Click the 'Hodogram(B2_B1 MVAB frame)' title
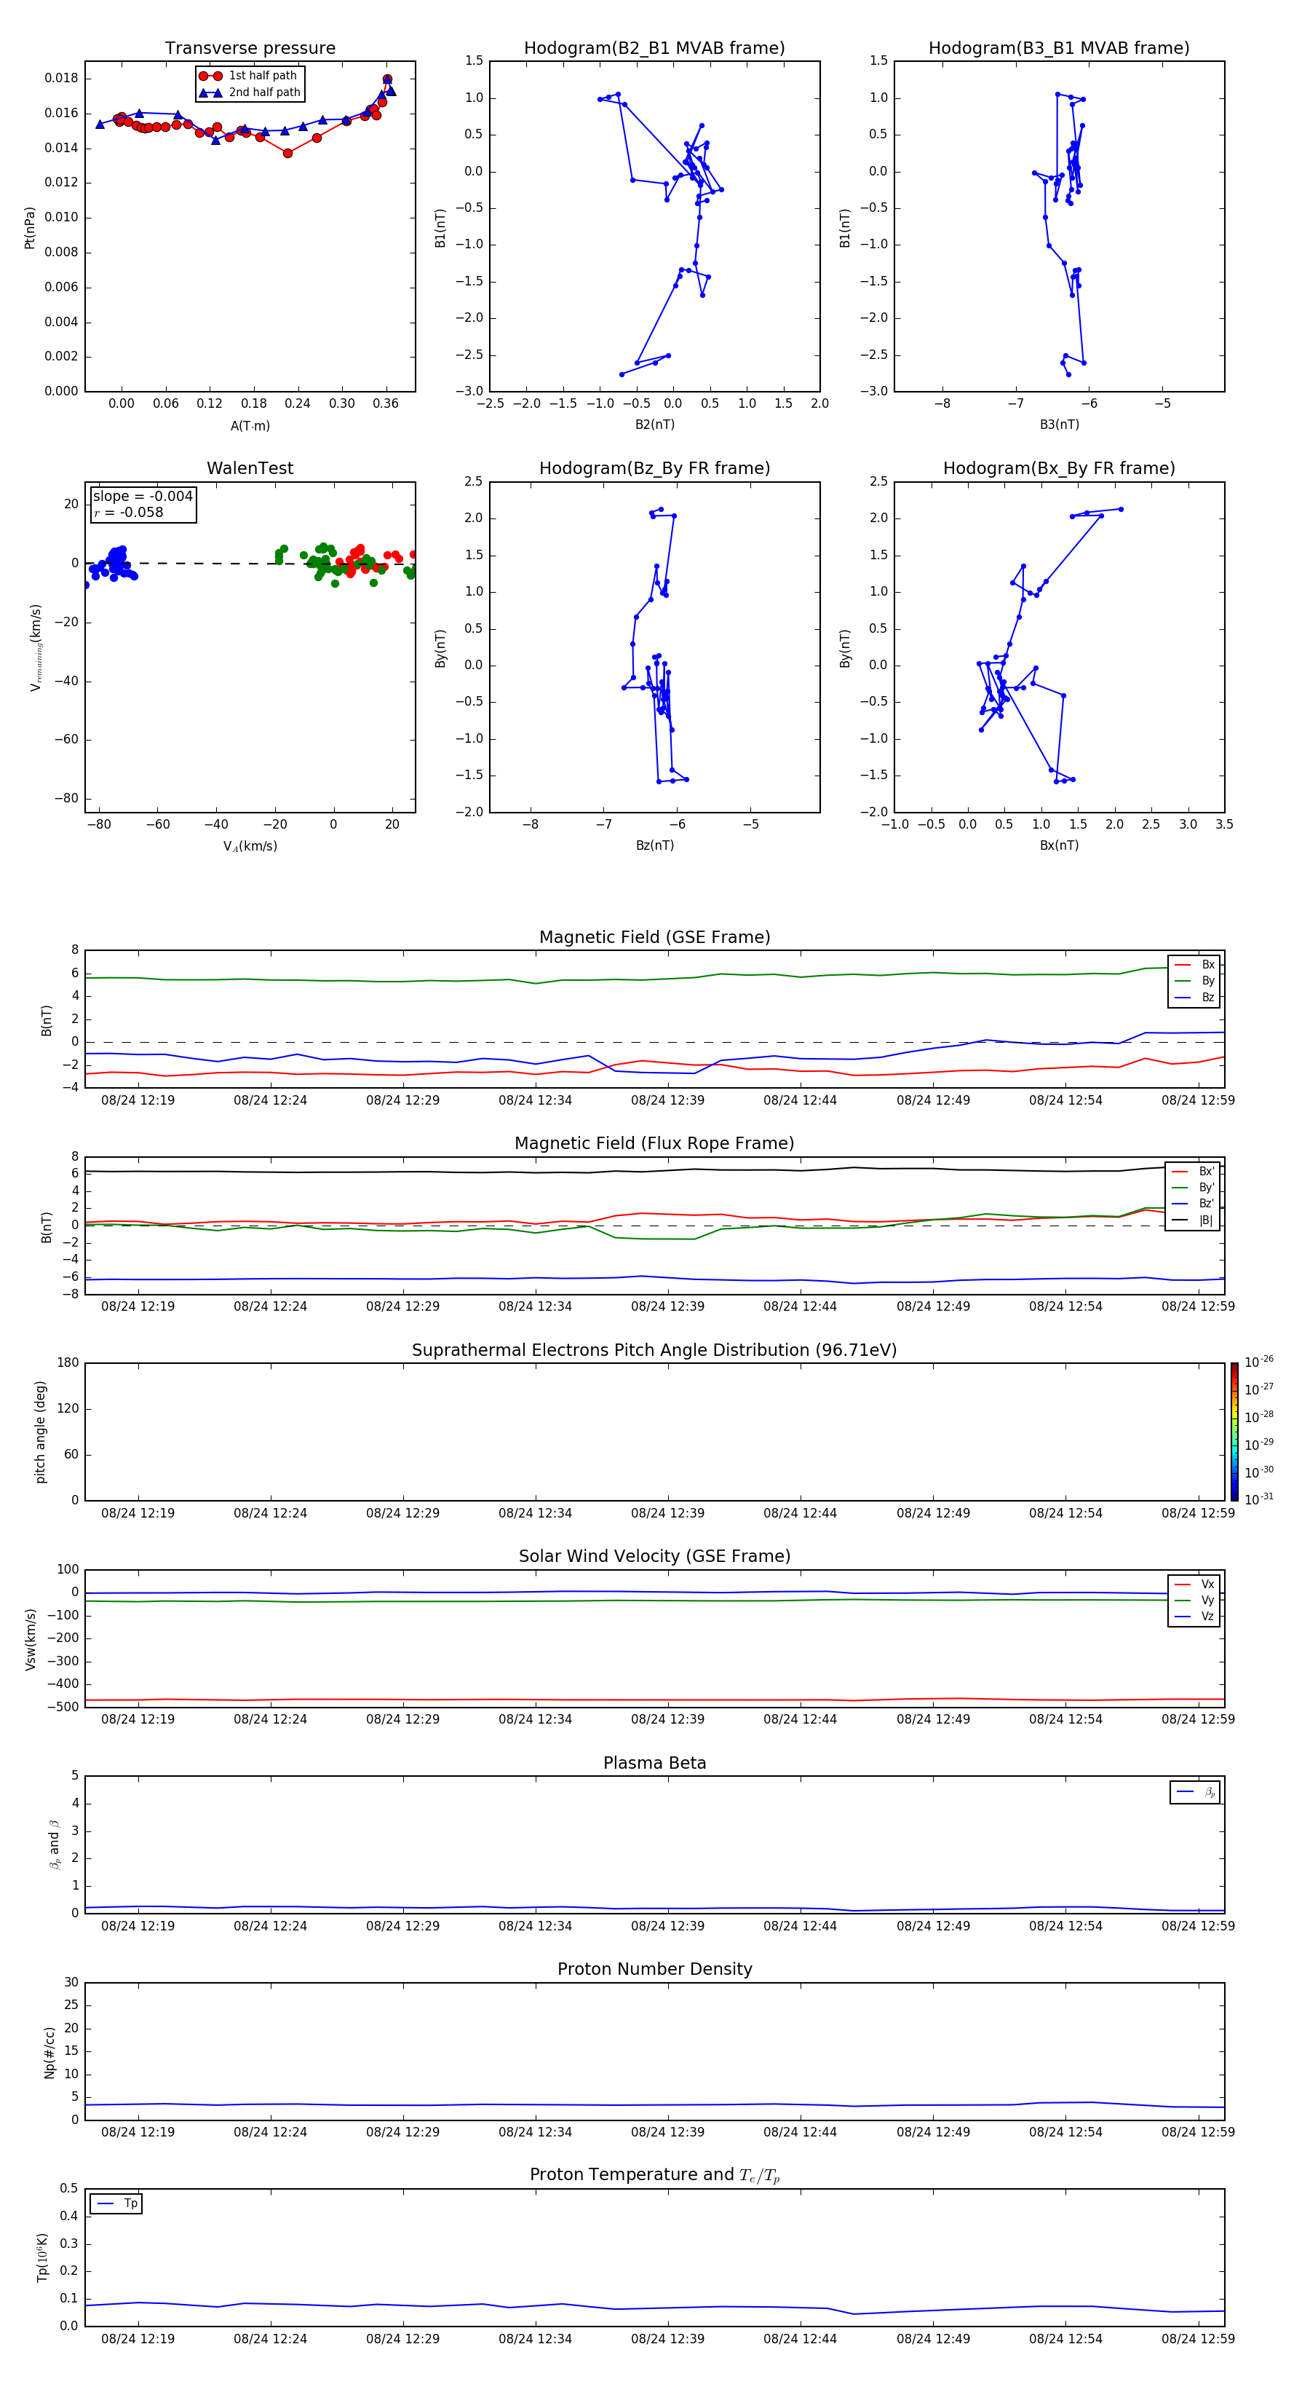 pyautogui.click(x=654, y=49)
